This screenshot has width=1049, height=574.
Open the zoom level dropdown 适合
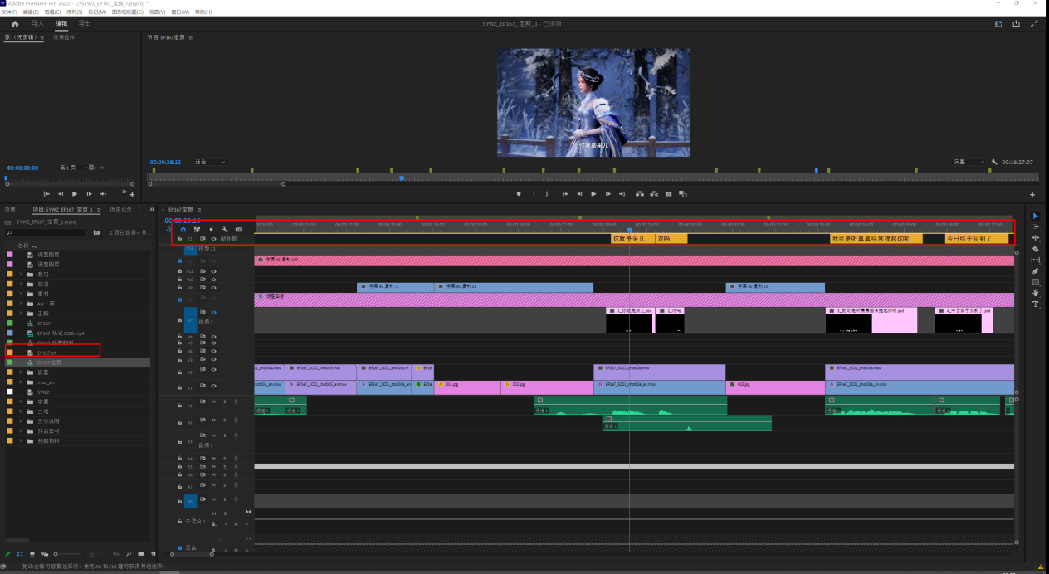tap(210, 162)
